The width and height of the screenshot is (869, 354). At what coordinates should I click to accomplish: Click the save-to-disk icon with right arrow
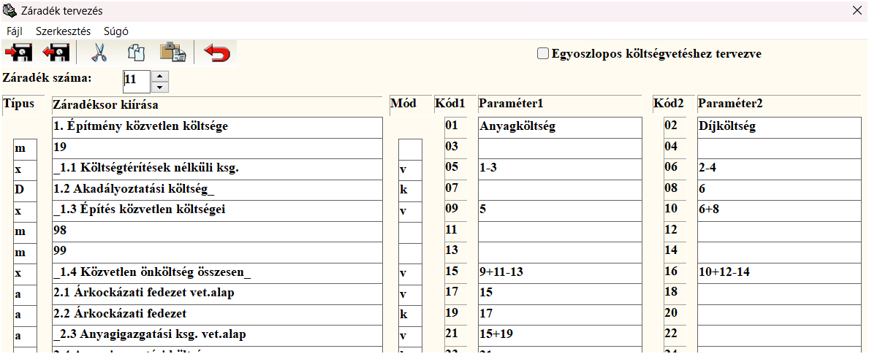18,53
